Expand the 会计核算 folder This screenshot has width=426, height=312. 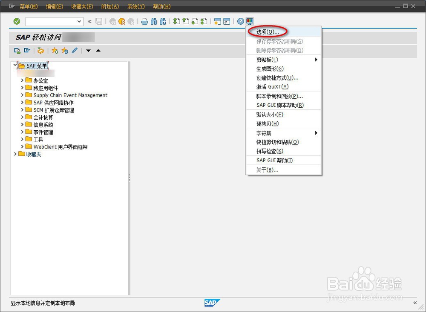(22, 117)
